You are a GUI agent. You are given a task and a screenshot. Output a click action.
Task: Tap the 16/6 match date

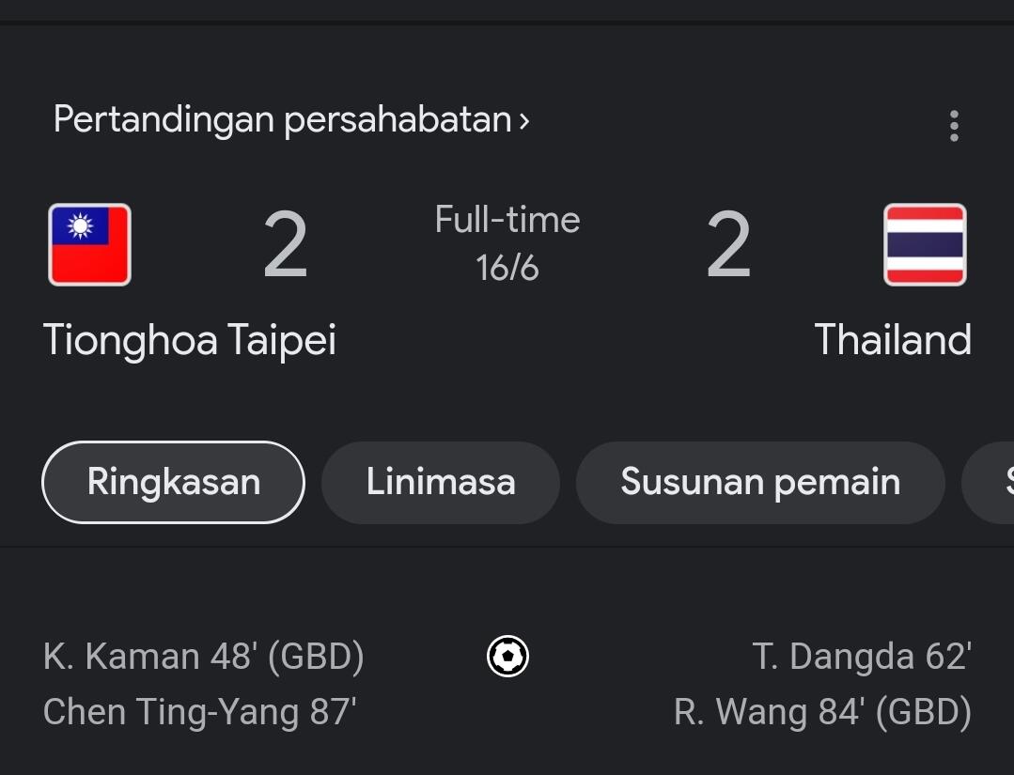click(507, 269)
